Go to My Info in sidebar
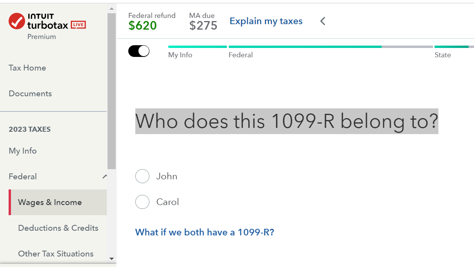Screen dimensions: 474x267 (x=23, y=151)
